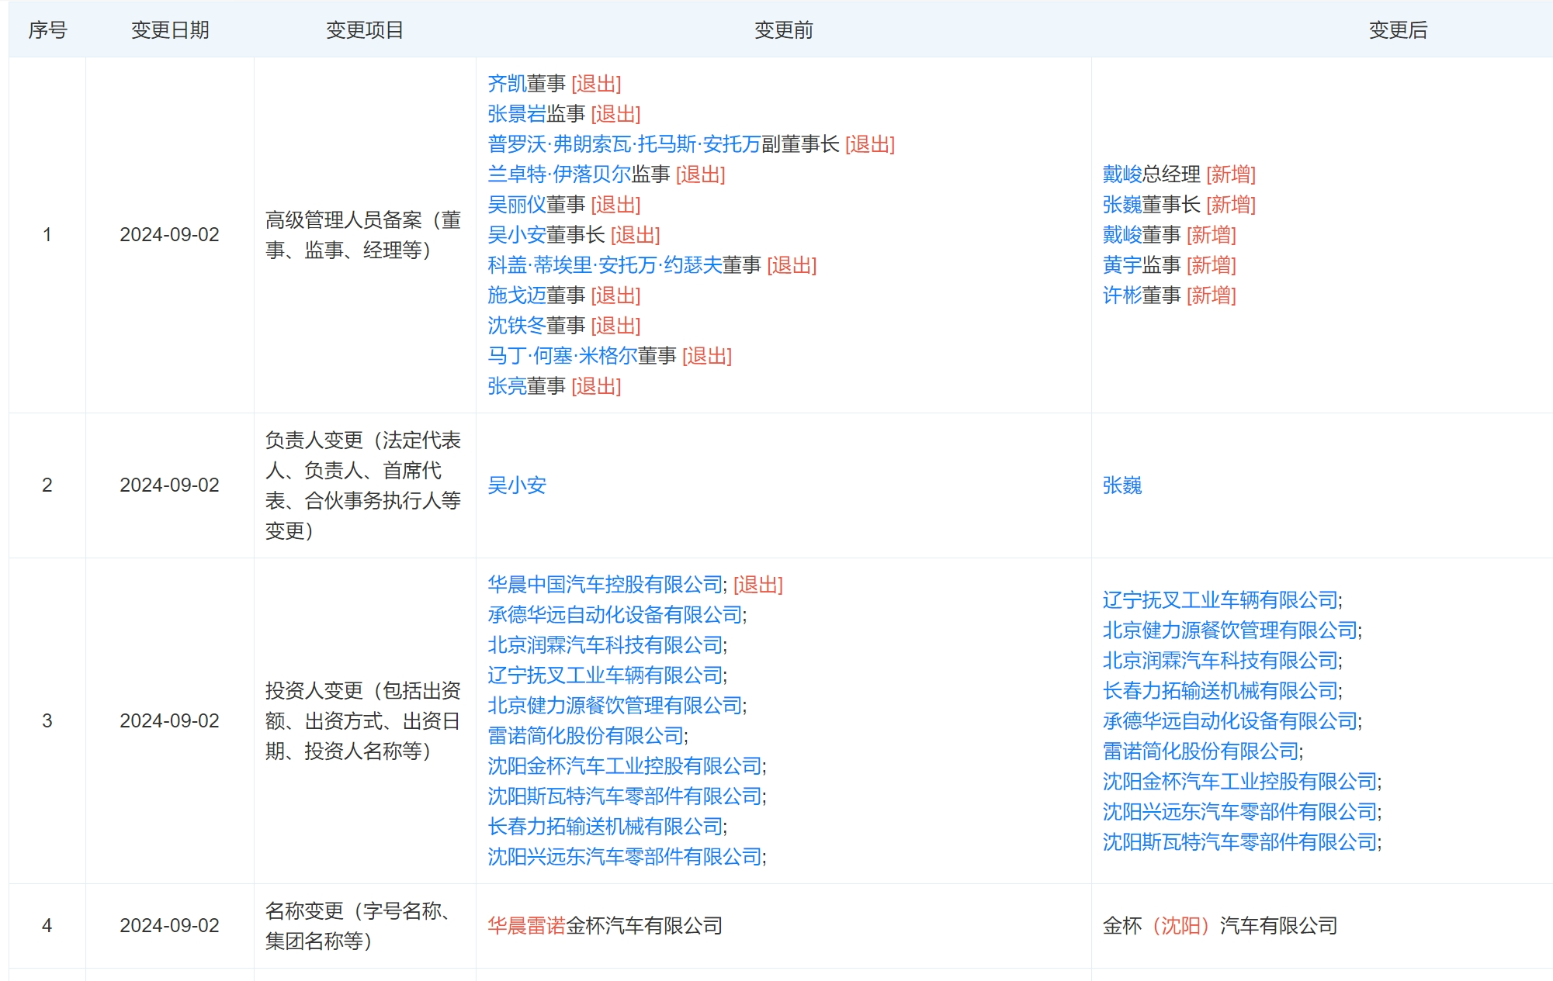Viewport: 1553px width, 981px height.
Task: Open 华晨中国汽车控股有限公司 link
Action: pyautogui.click(x=605, y=584)
